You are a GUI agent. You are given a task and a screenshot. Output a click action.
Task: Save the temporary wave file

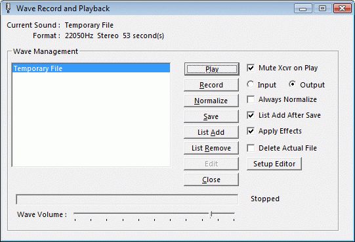point(211,116)
